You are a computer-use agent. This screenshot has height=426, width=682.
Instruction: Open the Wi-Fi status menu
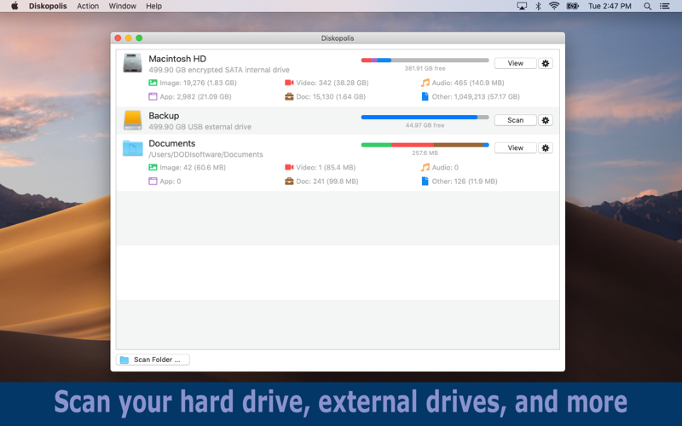(x=553, y=6)
